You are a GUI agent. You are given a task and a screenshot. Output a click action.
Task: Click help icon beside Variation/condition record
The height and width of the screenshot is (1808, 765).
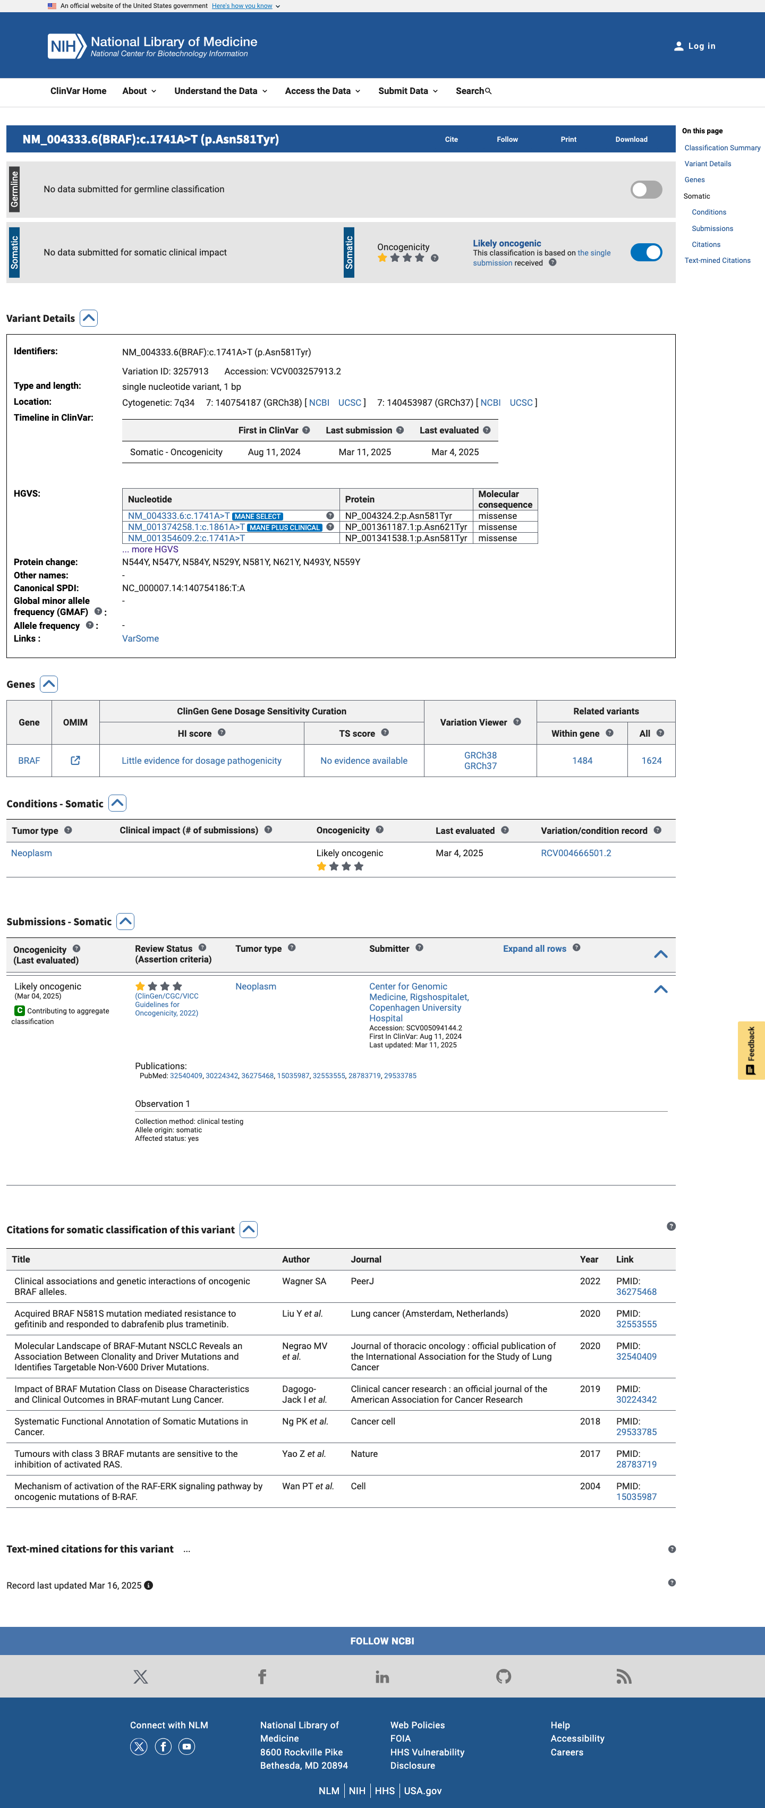658,830
